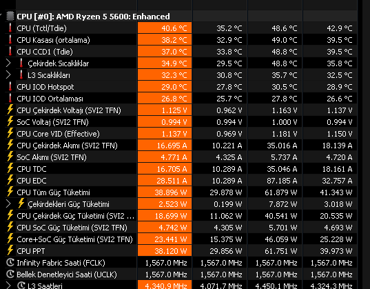Click thermometer icon beside CPU Kasası (ortalama)

pyautogui.click(x=10, y=40)
